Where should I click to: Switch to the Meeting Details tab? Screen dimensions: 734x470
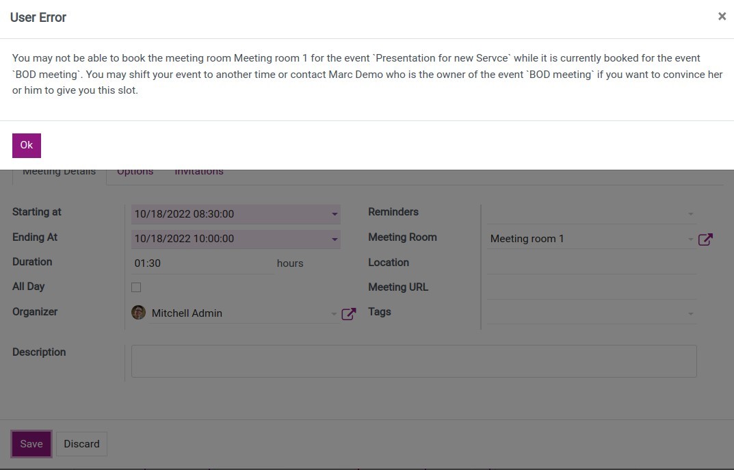click(x=60, y=172)
